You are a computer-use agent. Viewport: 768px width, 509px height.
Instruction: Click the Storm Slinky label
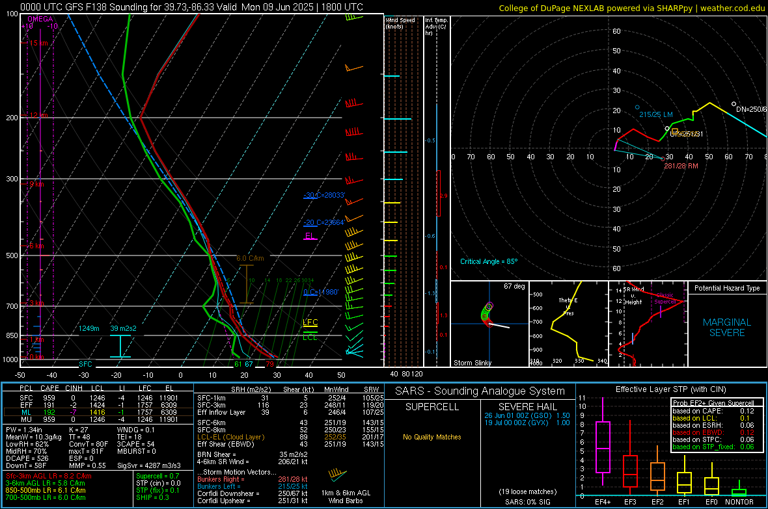(x=472, y=363)
